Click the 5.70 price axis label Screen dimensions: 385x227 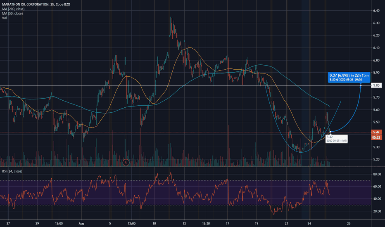tap(376, 97)
